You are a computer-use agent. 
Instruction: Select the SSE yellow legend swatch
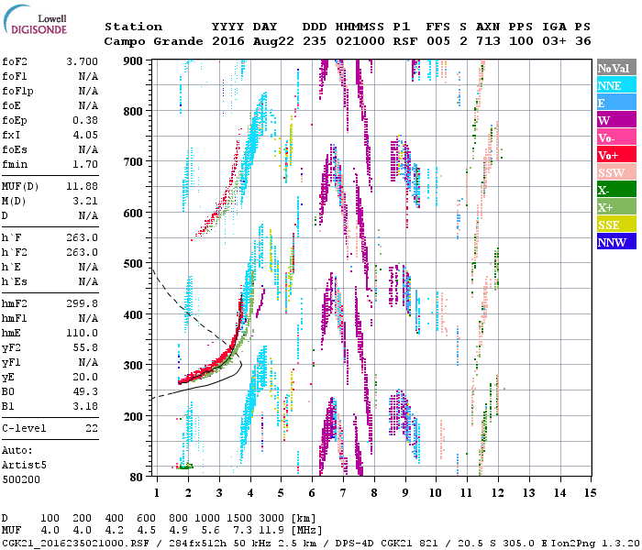coord(616,225)
